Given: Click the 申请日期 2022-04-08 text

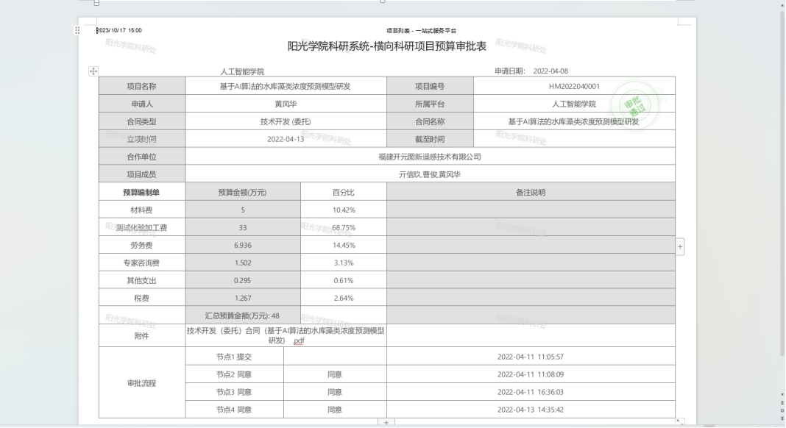Looking at the screenshot, I should [x=531, y=71].
